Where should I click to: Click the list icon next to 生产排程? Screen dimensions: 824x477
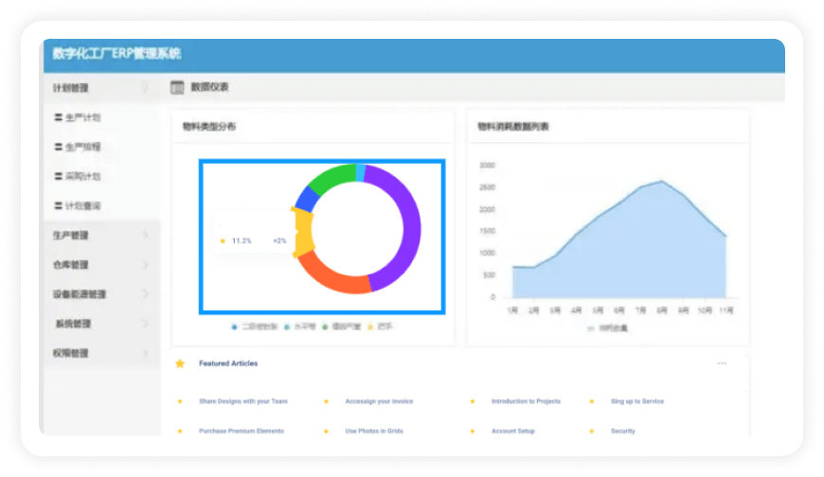tap(59, 148)
